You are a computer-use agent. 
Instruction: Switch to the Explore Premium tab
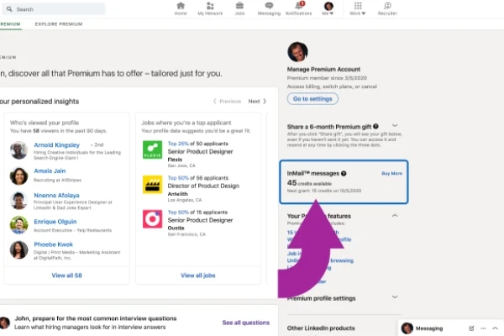pos(59,24)
